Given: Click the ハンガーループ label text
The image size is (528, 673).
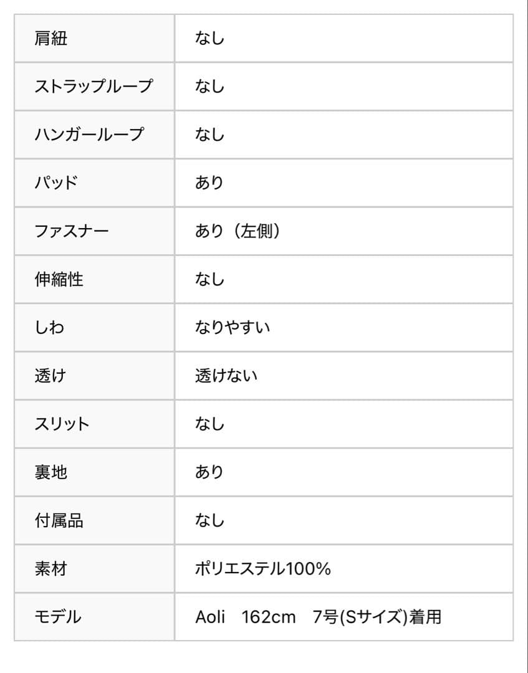Looking at the screenshot, I should pyautogui.click(x=89, y=135).
